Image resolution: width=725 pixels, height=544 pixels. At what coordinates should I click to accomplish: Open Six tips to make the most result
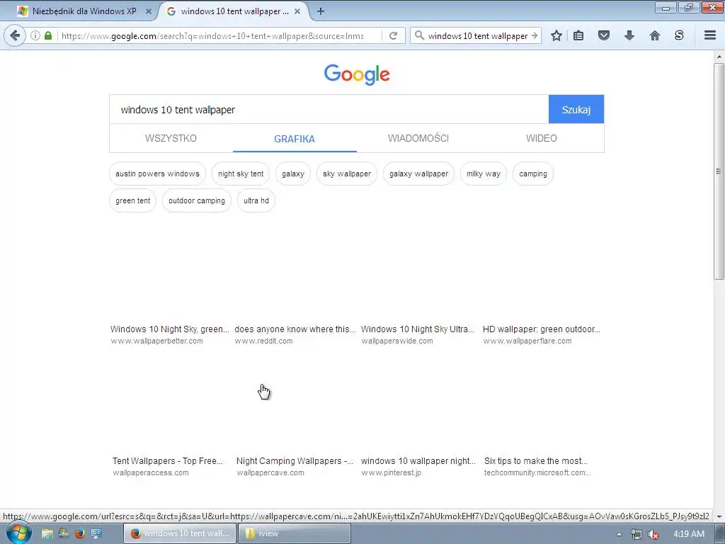tap(536, 461)
